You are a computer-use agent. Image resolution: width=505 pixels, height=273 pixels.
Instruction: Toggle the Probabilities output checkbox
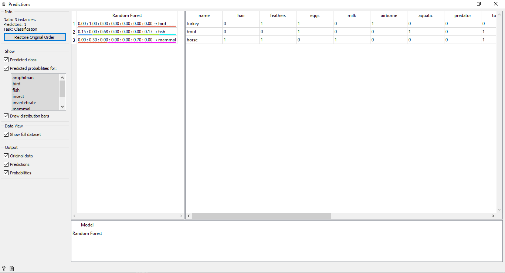6,173
